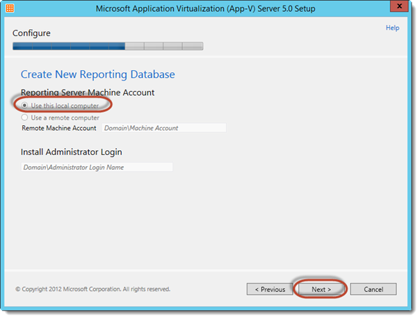Click the App-V orange grid title bar icon
The image size is (420, 319).
point(10,8)
